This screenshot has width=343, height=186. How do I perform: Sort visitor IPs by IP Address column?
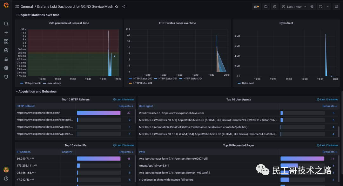pyautogui.click(x=24, y=152)
